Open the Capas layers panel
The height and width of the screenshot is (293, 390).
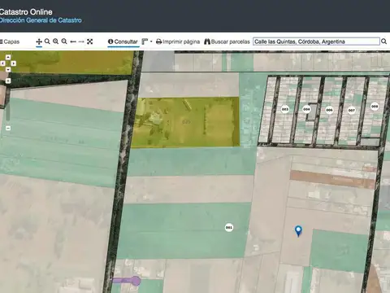[10, 42]
